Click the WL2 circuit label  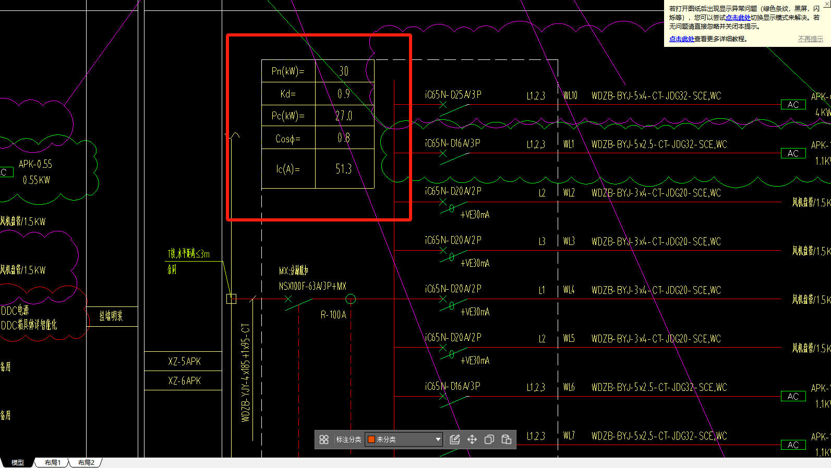coord(569,193)
